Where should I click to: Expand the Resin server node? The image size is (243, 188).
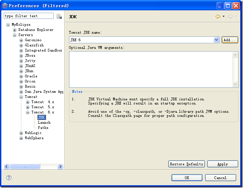coord(21,87)
